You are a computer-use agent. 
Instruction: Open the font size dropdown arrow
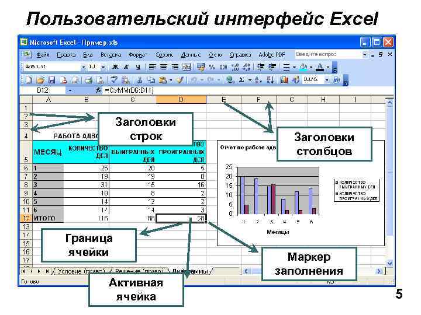tap(103, 67)
